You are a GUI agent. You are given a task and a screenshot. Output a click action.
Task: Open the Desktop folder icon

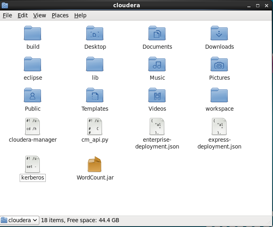[95, 33]
